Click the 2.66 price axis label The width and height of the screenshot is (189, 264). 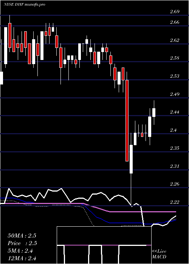click(175, 22)
